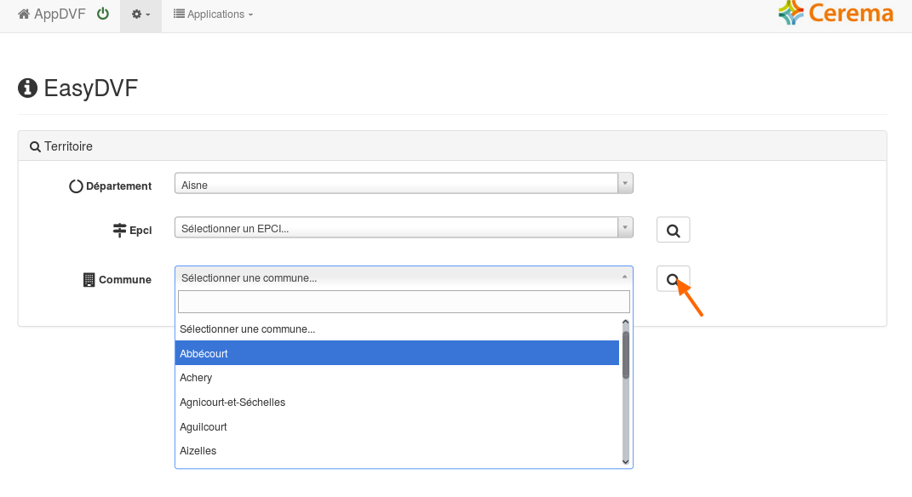Click the Commune search magnifier button
The image size is (912, 497).
click(x=673, y=279)
